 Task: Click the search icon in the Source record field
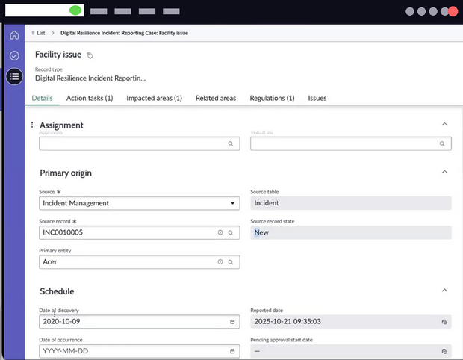click(231, 233)
